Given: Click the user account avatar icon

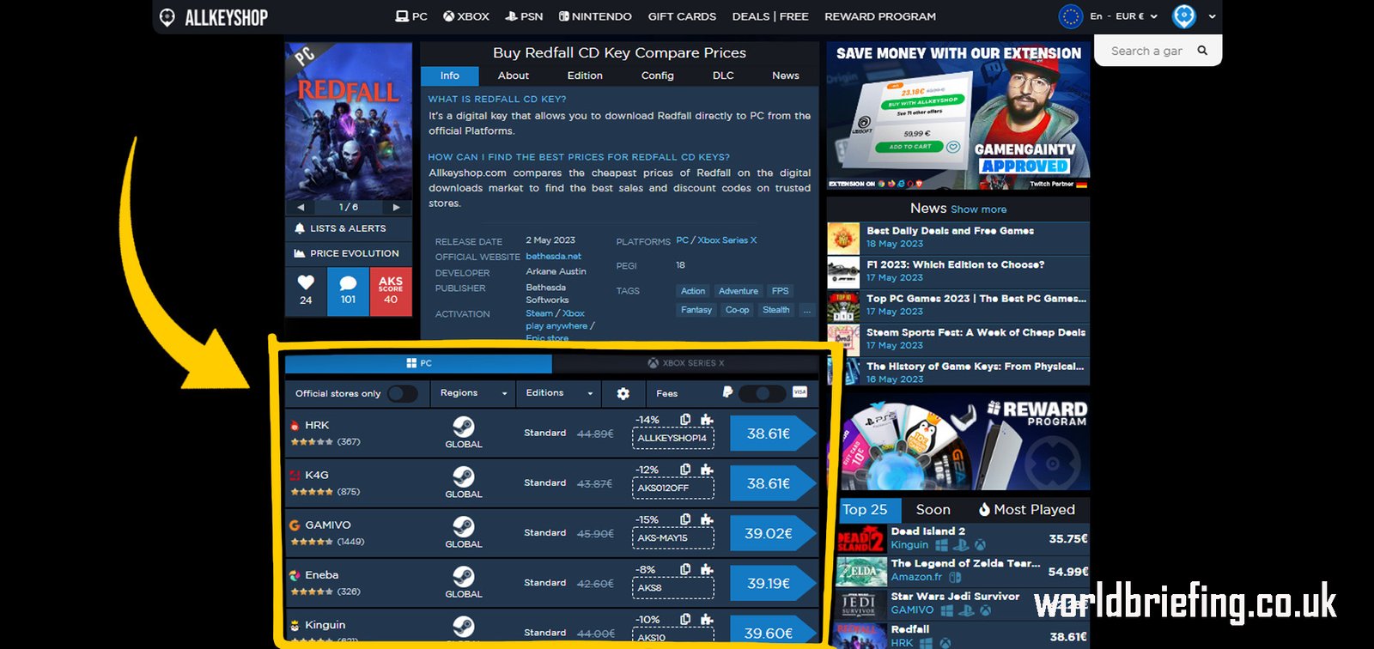Looking at the screenshot, I should [x=1184, y=16].
